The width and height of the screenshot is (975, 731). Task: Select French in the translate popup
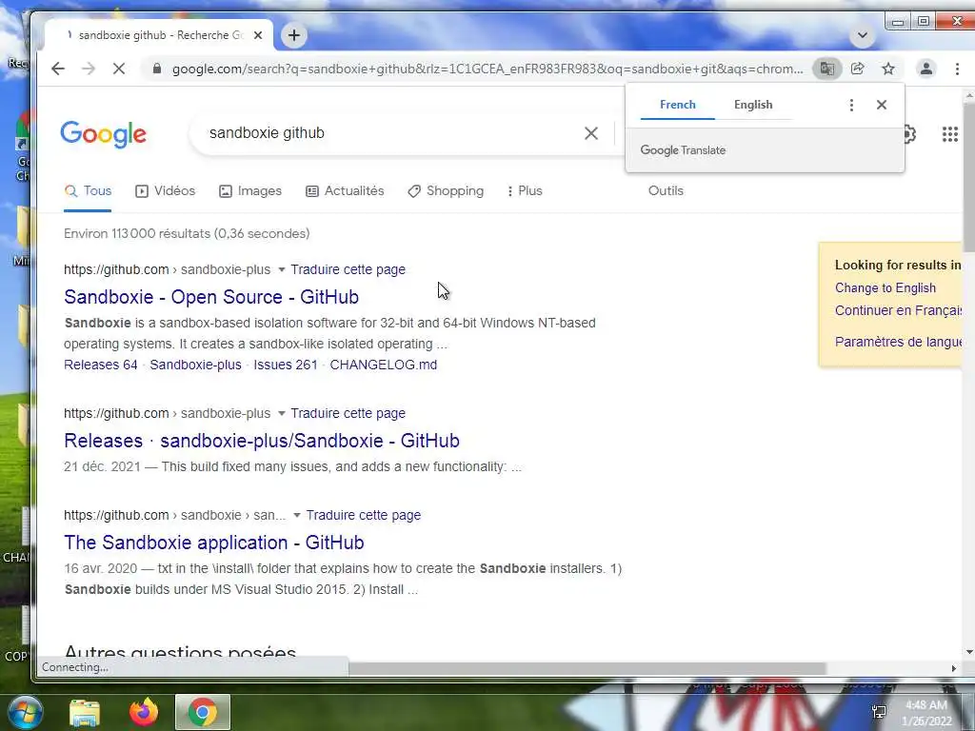tap(678, 105)
